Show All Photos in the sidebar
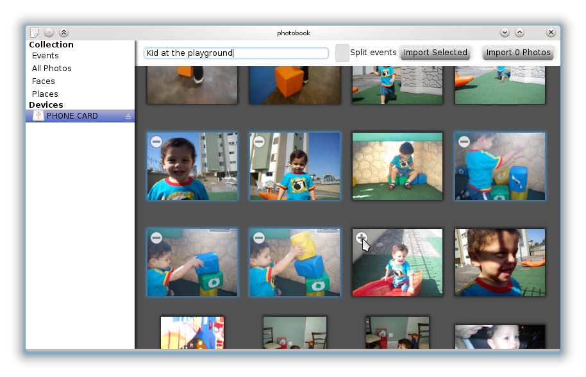The image size is (586, 377). (52, 69)
